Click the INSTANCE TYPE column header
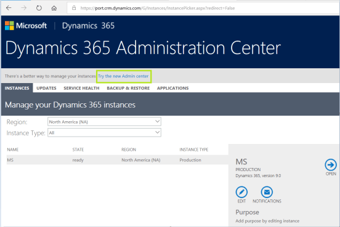Image resolution: width=340 pixels, height=227 pixels. pos(193,149)
